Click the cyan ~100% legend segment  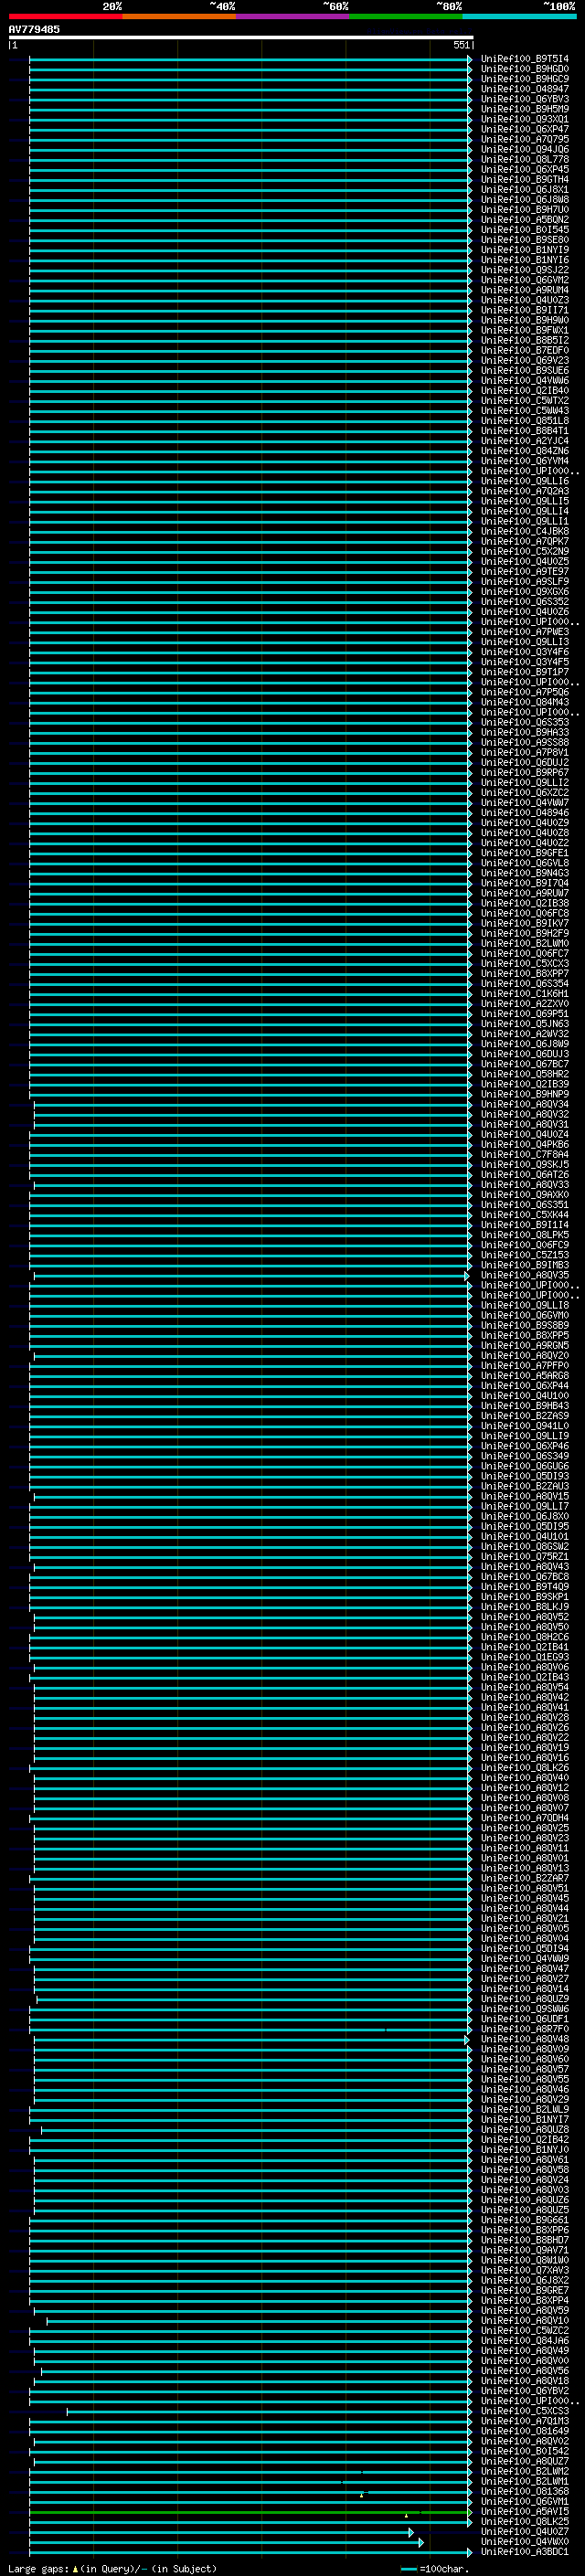(x=519, y=16)
